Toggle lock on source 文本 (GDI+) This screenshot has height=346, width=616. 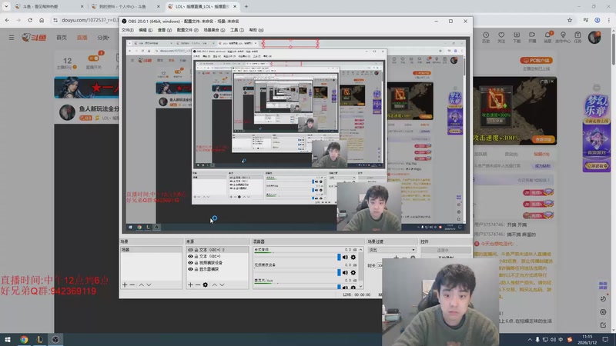(196, 256)
